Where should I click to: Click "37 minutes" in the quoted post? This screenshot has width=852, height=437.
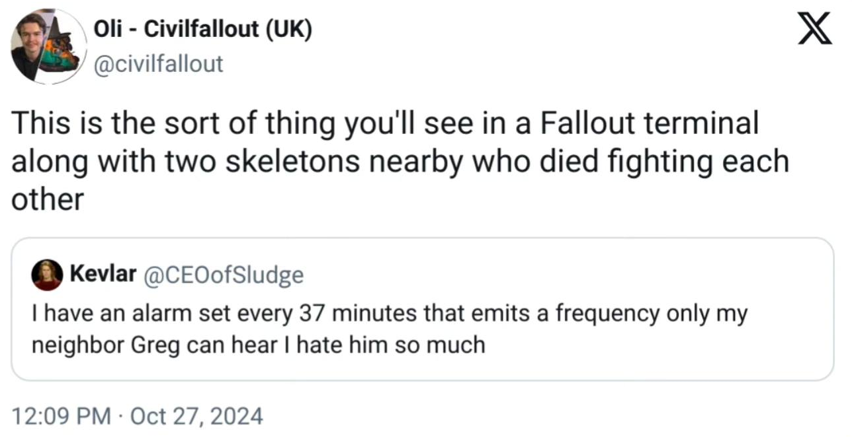pyautogui.click(x=358, y=315)
